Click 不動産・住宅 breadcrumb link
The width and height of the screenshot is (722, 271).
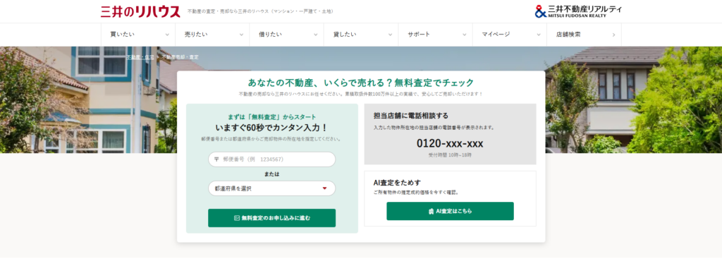(140, 57)
